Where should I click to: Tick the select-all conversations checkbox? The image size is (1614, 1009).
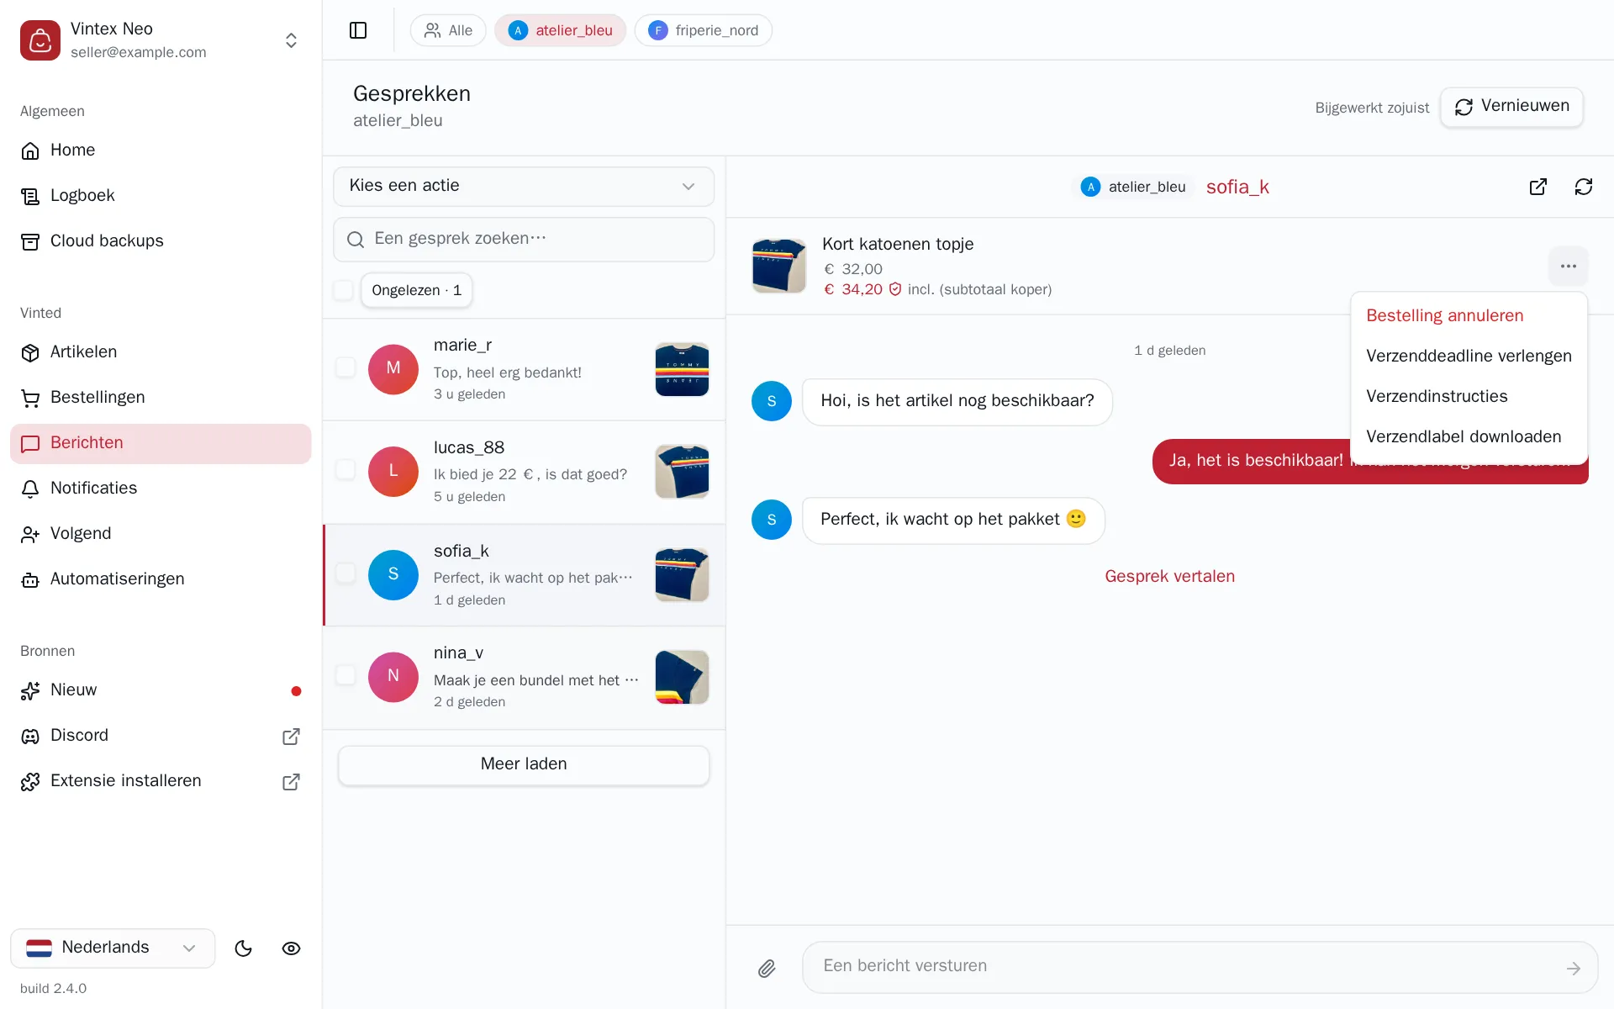pos(343,290)
